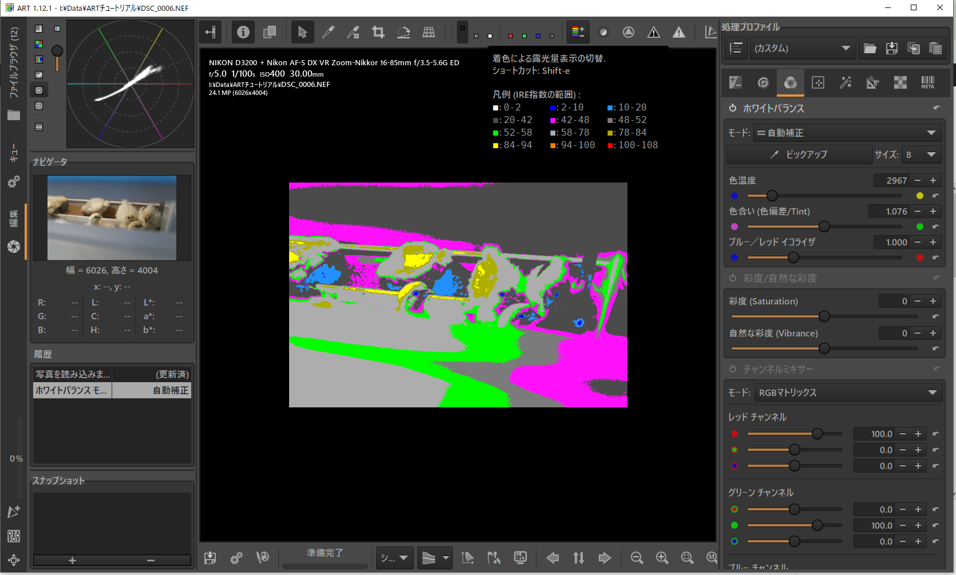Toggle the left panel visibility arrow

[210, 32]
